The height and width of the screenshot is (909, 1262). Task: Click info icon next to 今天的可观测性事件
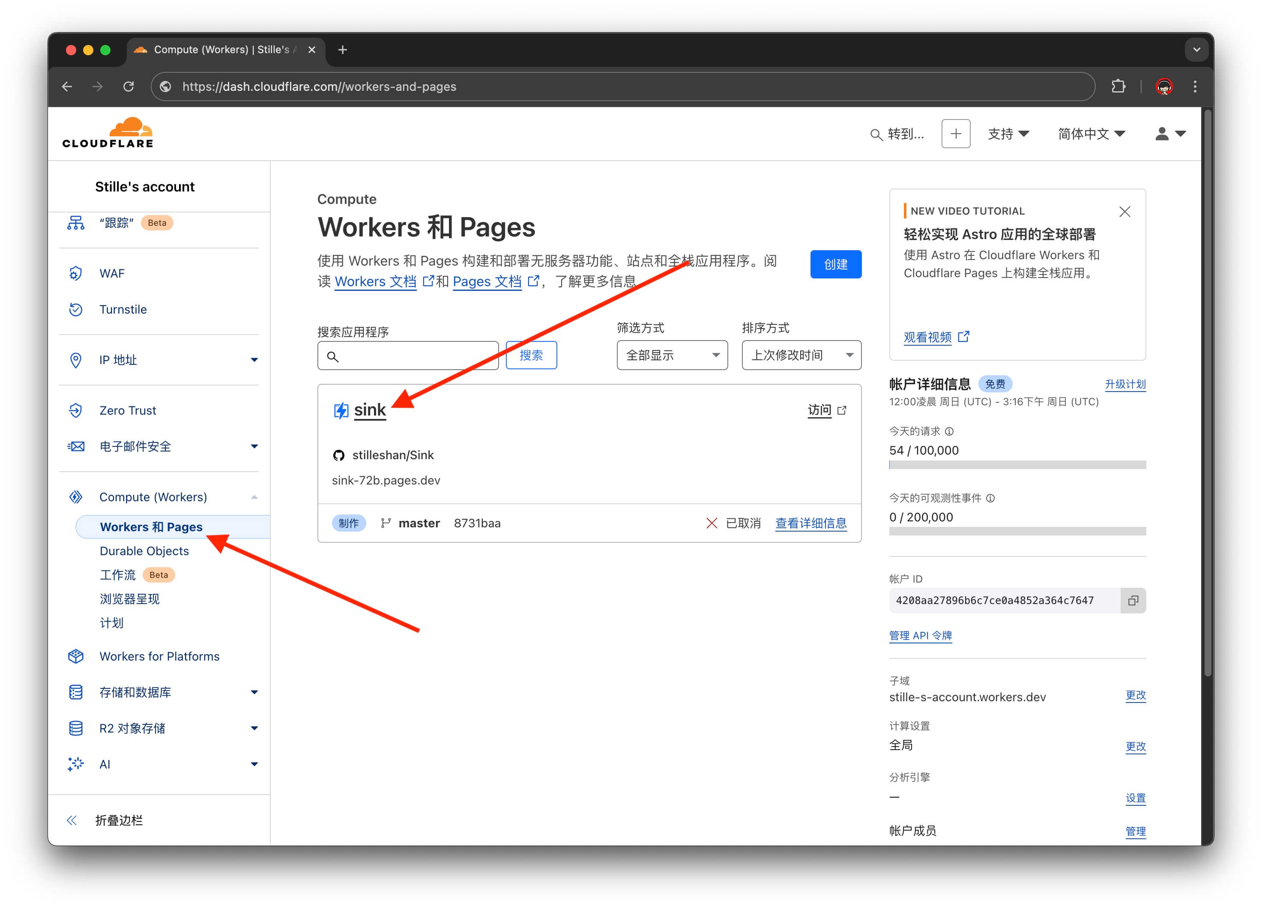(x=990, y=498)
